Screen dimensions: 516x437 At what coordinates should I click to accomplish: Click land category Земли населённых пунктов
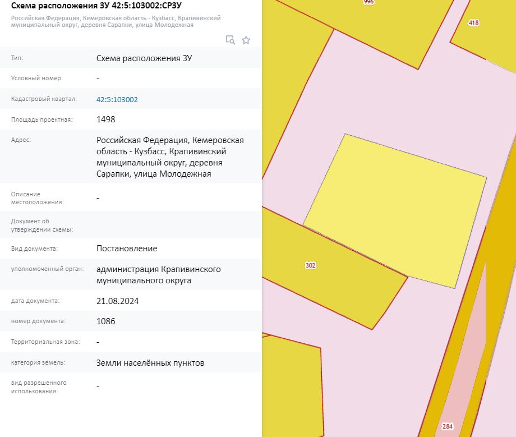click(150, 362)
